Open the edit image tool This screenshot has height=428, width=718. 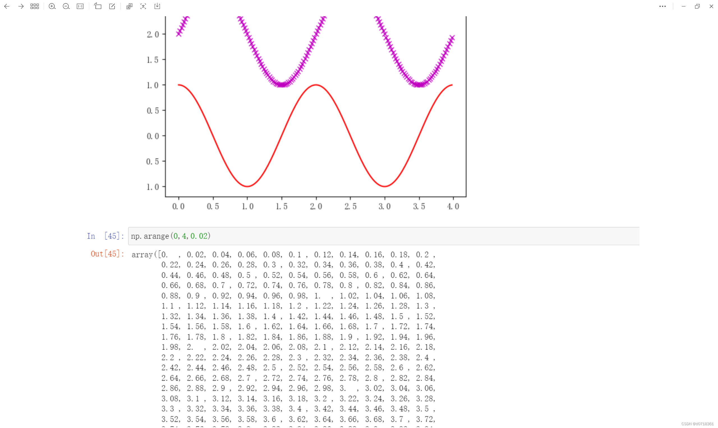[x=112, y=6]
